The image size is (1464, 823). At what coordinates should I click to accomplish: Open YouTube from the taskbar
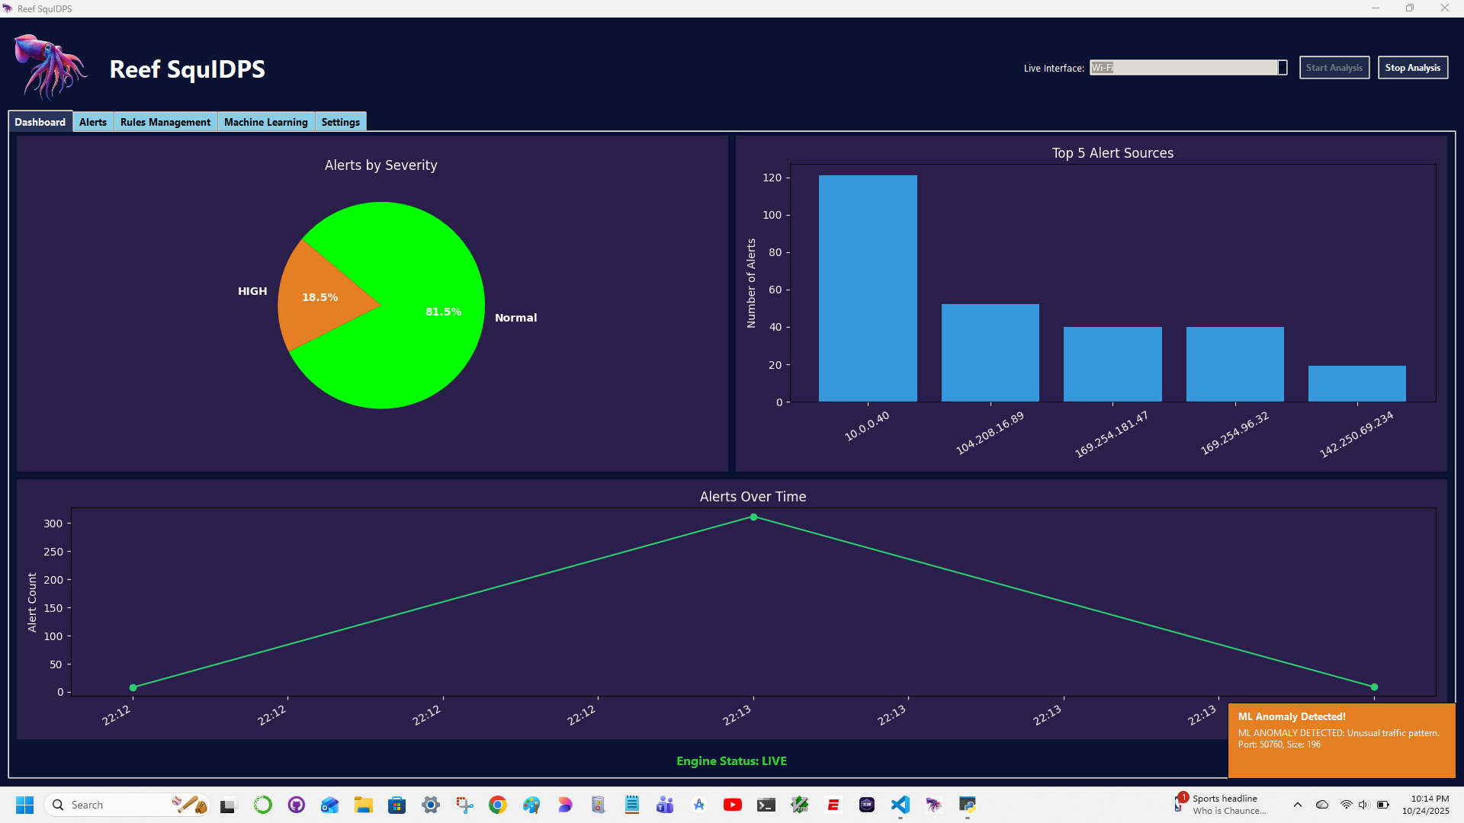[733, 804]
